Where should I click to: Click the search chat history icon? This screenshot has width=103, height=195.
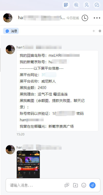[76, 5]
